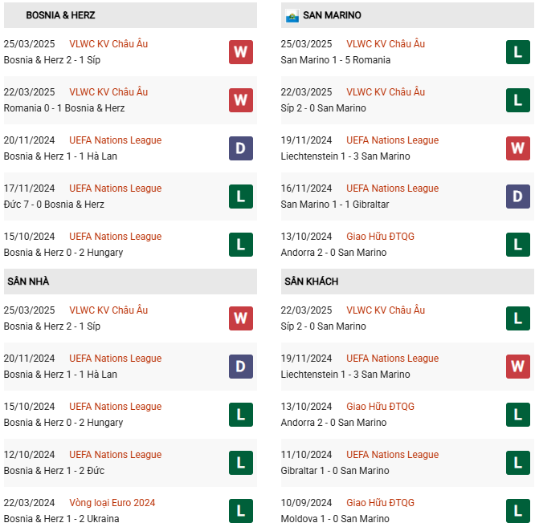
Task: Click the L badge for Đức 7 - 0 Bosnia & Herz
Action: (241, 197)
